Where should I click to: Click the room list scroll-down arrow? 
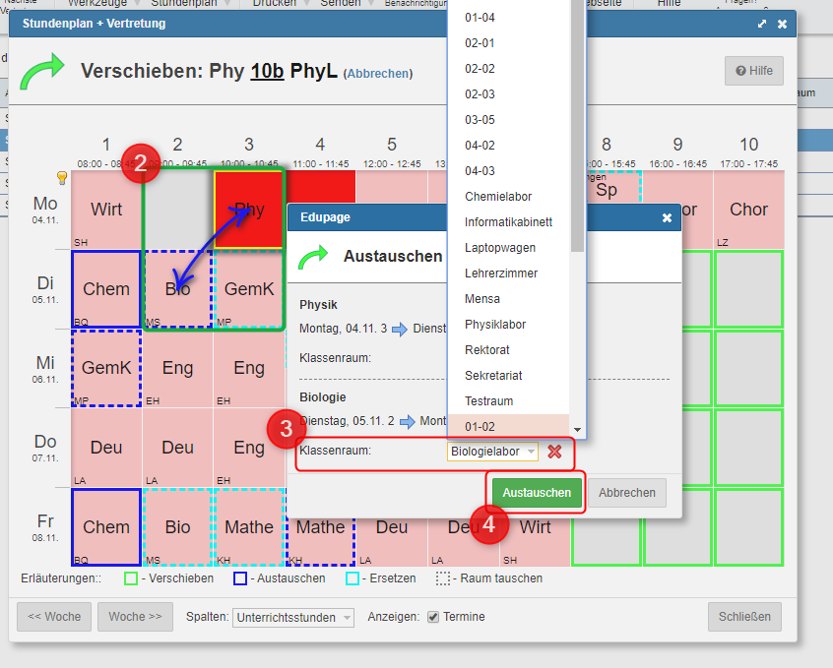[x=577, y=430]
